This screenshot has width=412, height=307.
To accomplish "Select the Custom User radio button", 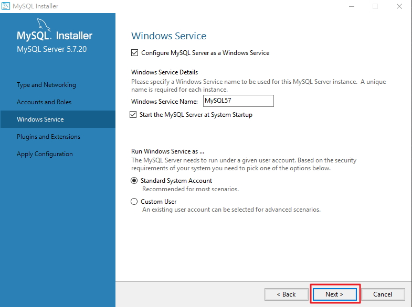I will click(x=134, y=201).
